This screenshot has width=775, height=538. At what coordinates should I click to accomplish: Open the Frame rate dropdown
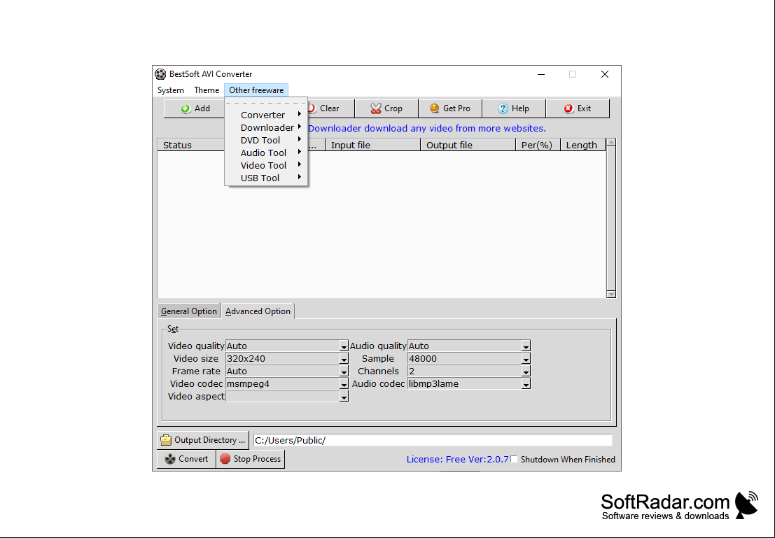click(344, 371)
